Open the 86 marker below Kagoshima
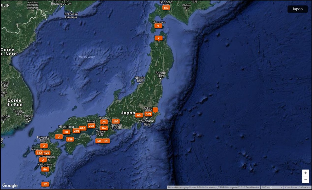Image resolution: width=312 pixels, height=190 pixels. click(x=45, y=169)
